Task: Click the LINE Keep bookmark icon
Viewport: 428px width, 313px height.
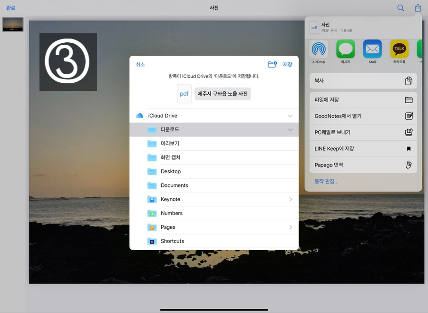Action: click(x=409, y=148)
